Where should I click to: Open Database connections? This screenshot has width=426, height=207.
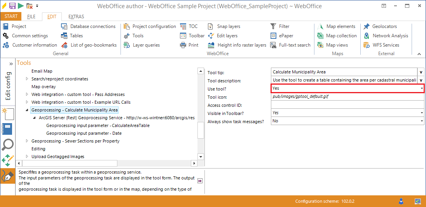88,26
